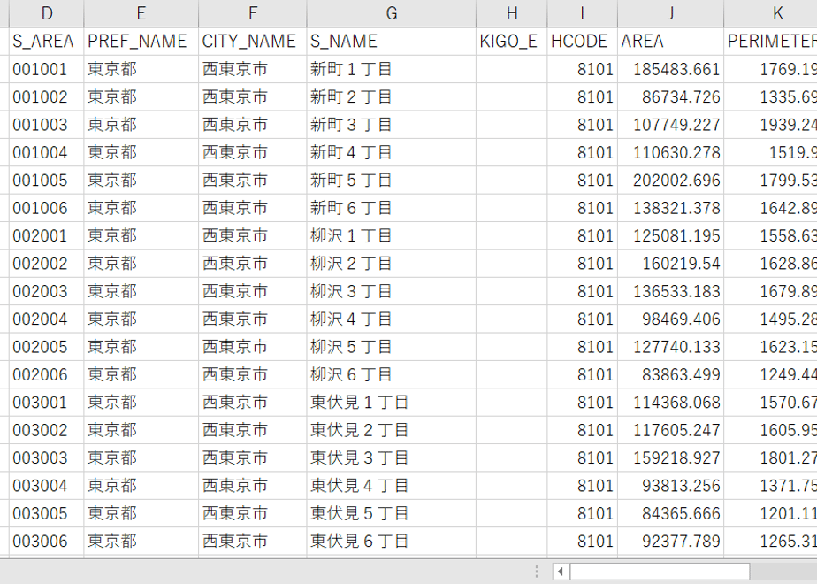Select cell containing 柳沢３丁目

coord(392,291)
